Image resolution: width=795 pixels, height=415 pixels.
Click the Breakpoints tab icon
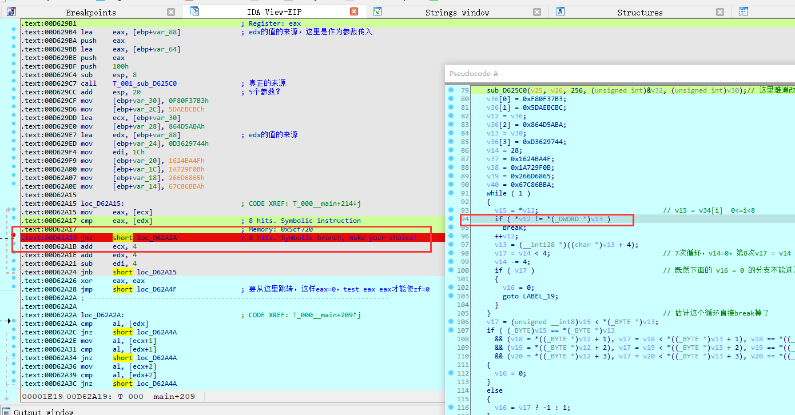pyautogui.click(x=11, y=11)
